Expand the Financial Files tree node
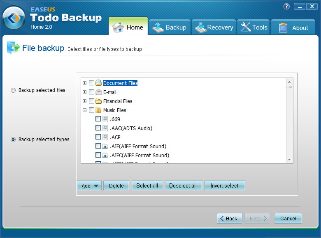The image size is (321, 238). [84, 101]
